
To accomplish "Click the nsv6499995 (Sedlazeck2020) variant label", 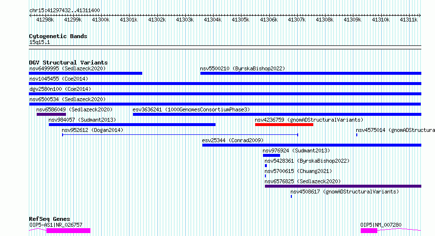I will click(x=67, y=68).
